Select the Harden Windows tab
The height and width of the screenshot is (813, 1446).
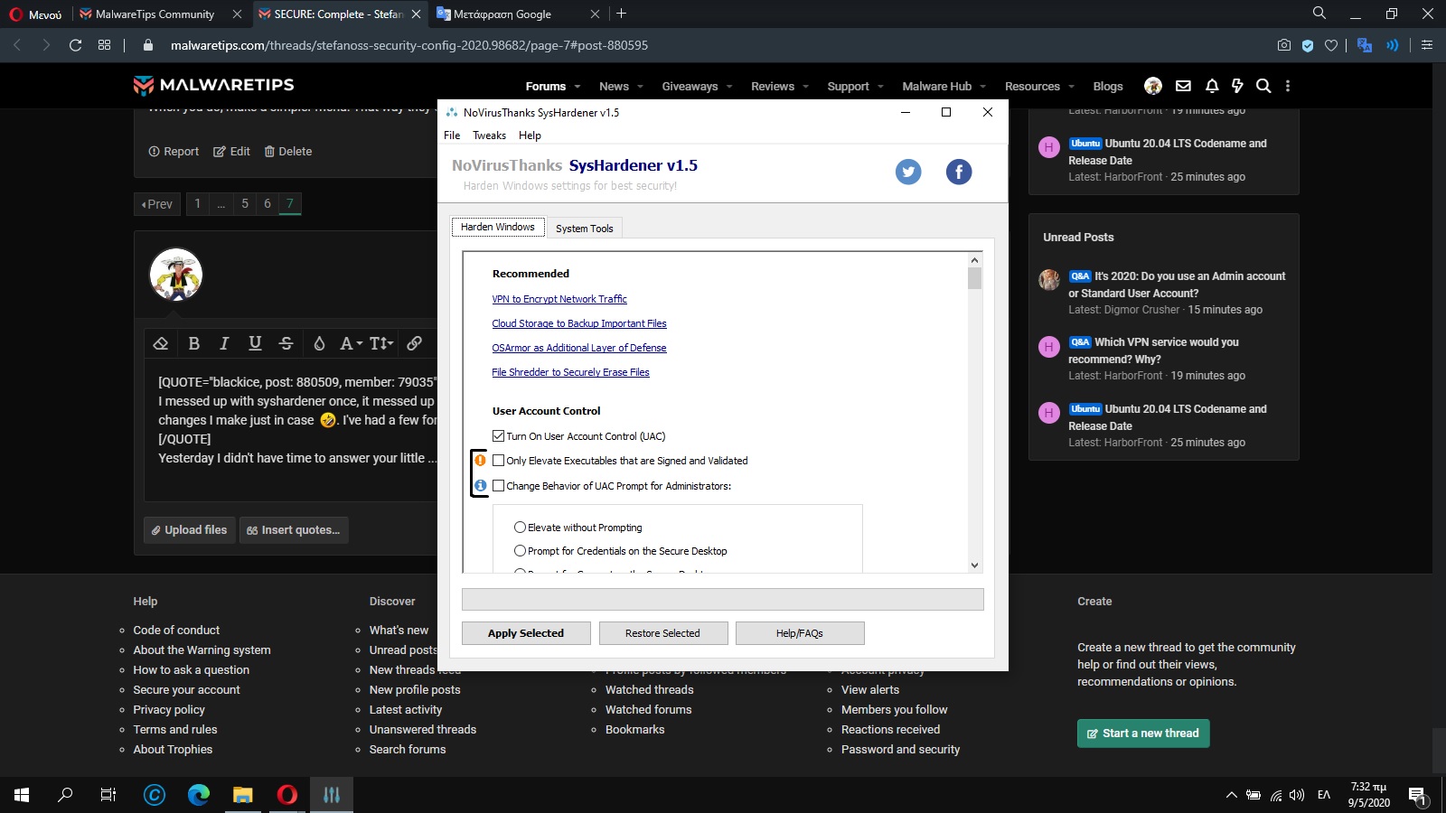(x=498, y=227)
